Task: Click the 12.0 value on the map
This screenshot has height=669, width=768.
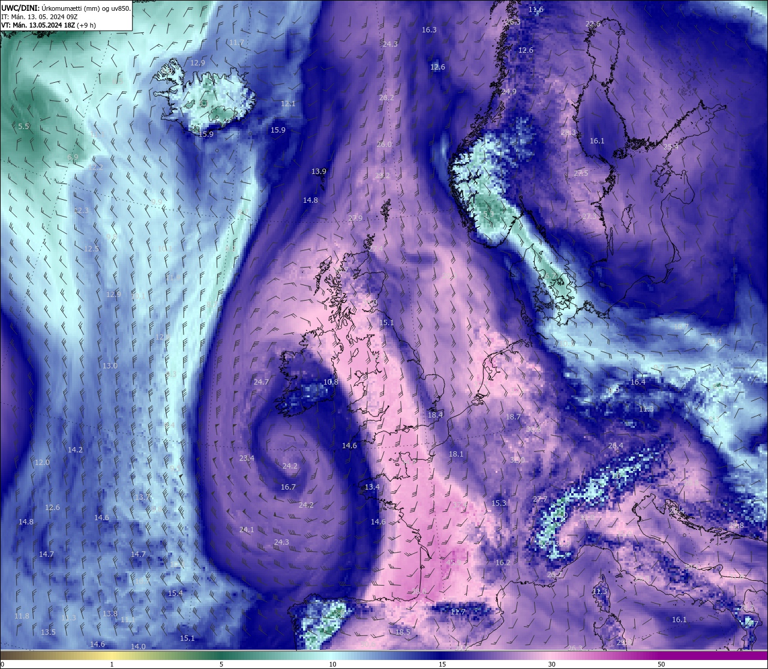Action: coord(42,462)
